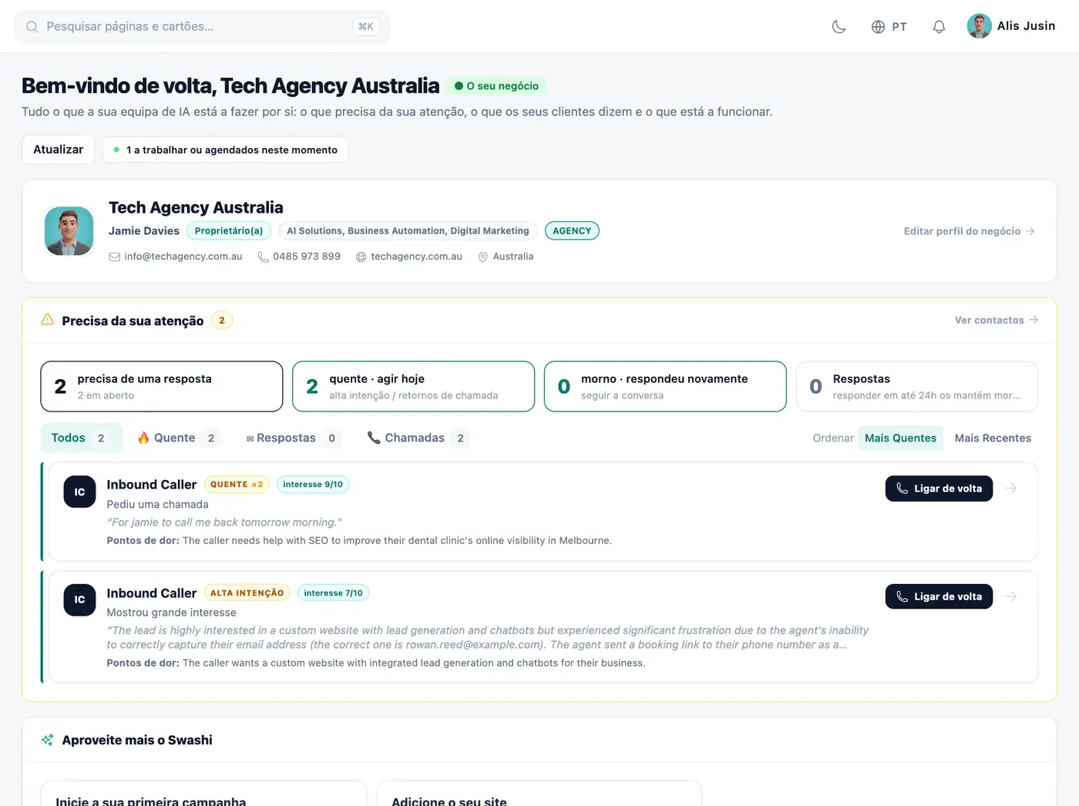Open notifications via the bell icon
Viewport: 1079px width, 806px height.
tap(939, 27)
